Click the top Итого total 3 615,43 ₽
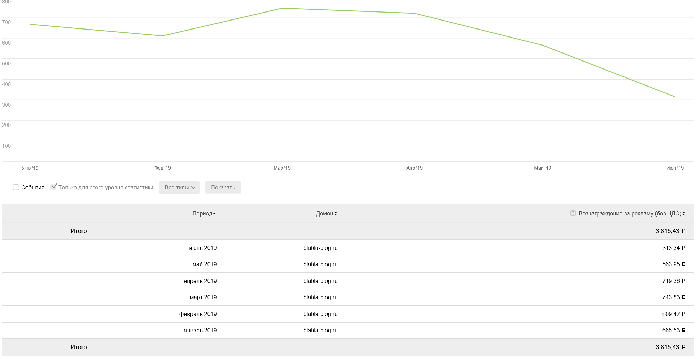 click(670, 231)
